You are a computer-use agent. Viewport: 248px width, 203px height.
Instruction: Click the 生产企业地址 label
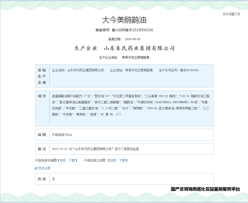108,57
